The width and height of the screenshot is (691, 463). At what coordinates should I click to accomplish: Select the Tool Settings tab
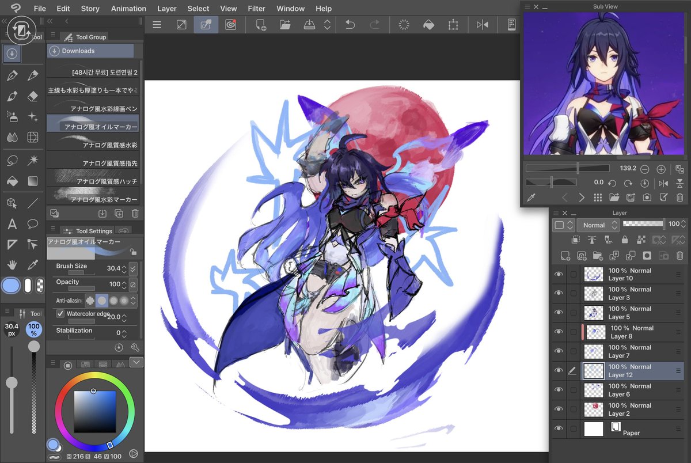click(x=88, y=231)
